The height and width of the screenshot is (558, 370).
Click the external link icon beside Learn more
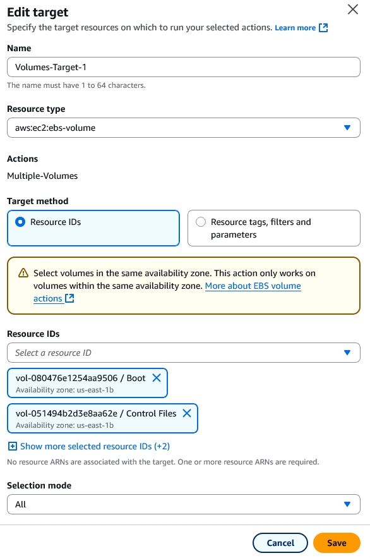pyautogui.click(x=323, y=28)
